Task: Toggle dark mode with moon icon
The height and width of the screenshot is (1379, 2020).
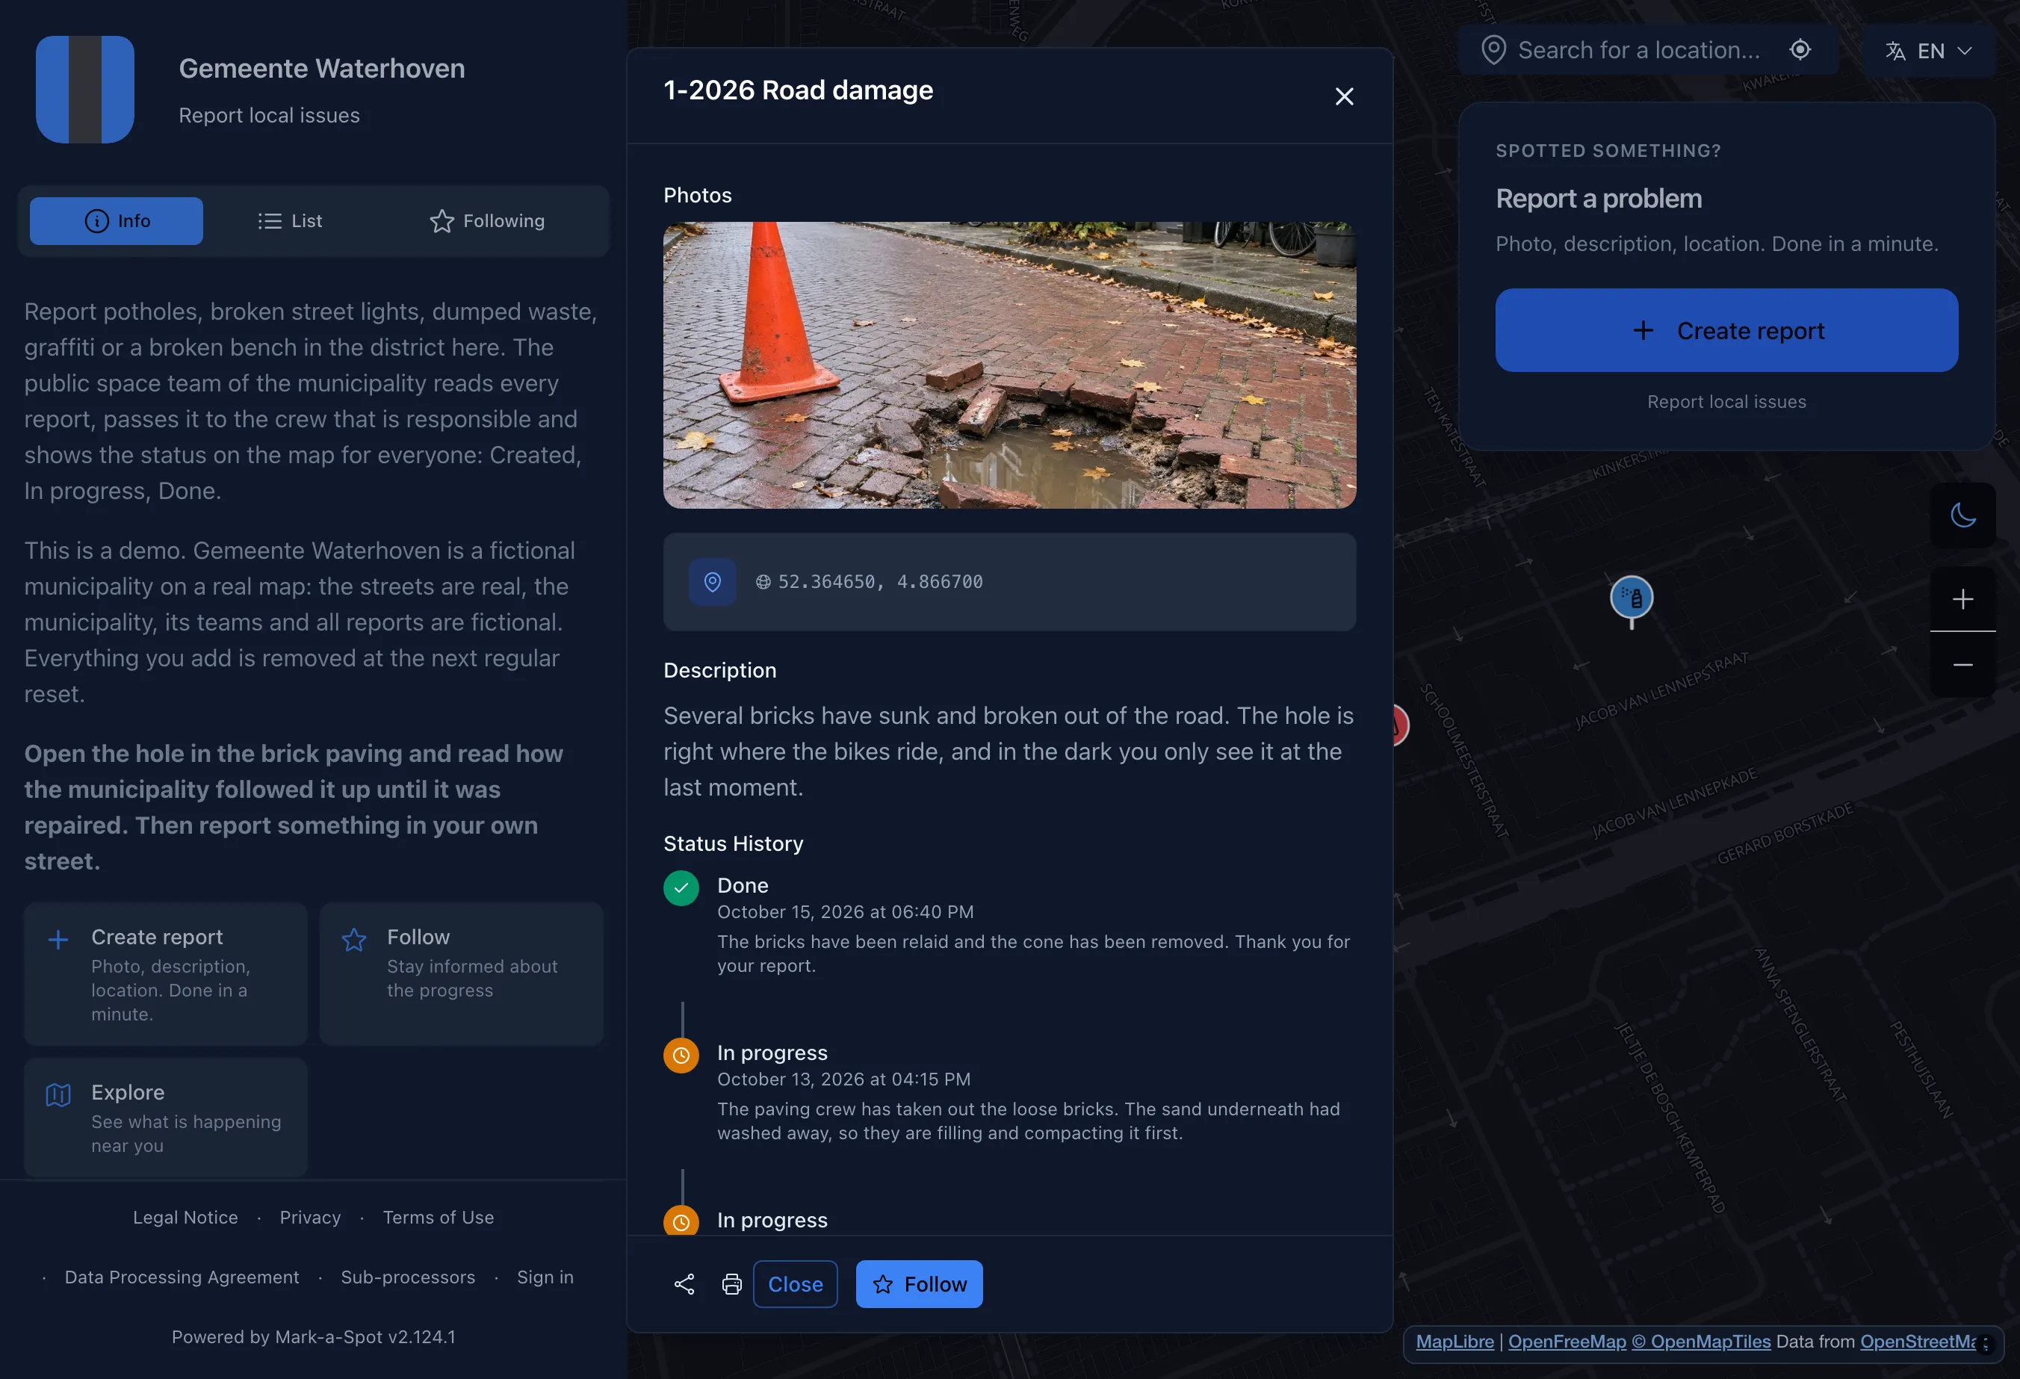Action: pos(1962,515)
